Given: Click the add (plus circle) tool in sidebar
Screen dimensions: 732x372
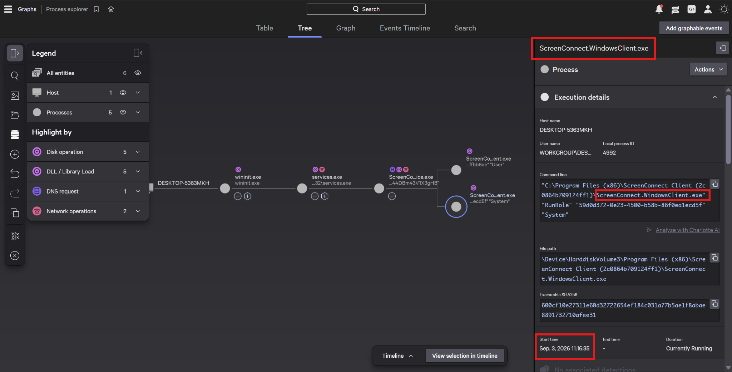Looking at the screenshot, I should (15, 154).
